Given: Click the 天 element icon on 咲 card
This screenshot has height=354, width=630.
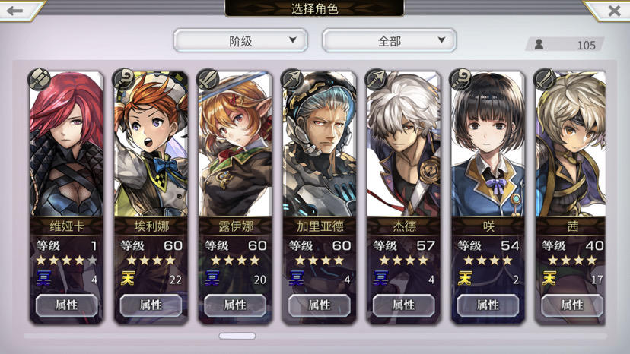Looking at the screenshot, I should 464,278.
